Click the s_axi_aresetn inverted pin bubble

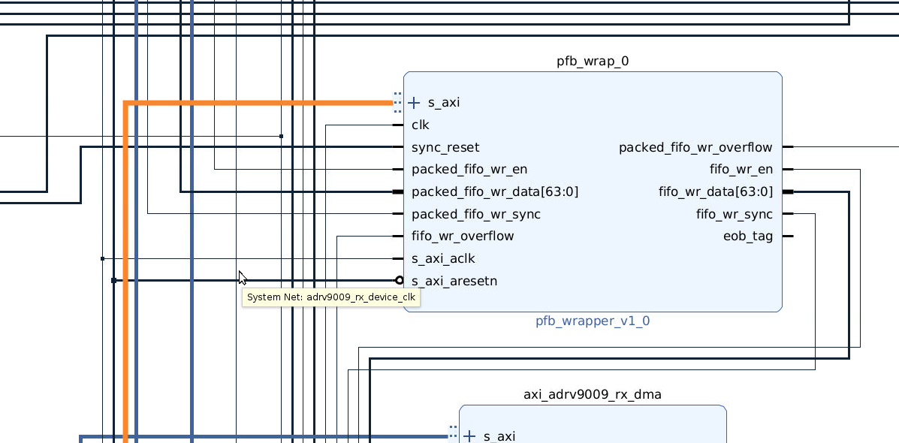pos(400,281)
